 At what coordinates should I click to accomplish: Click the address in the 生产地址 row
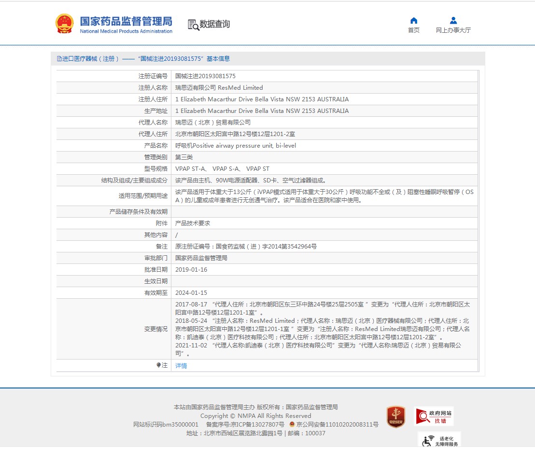tap(262, 111)
